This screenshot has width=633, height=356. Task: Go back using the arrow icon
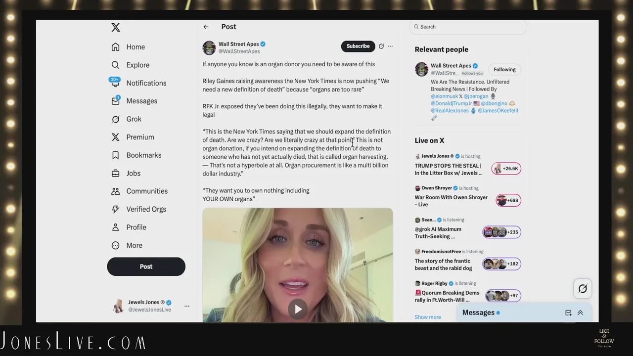[206, 27]
